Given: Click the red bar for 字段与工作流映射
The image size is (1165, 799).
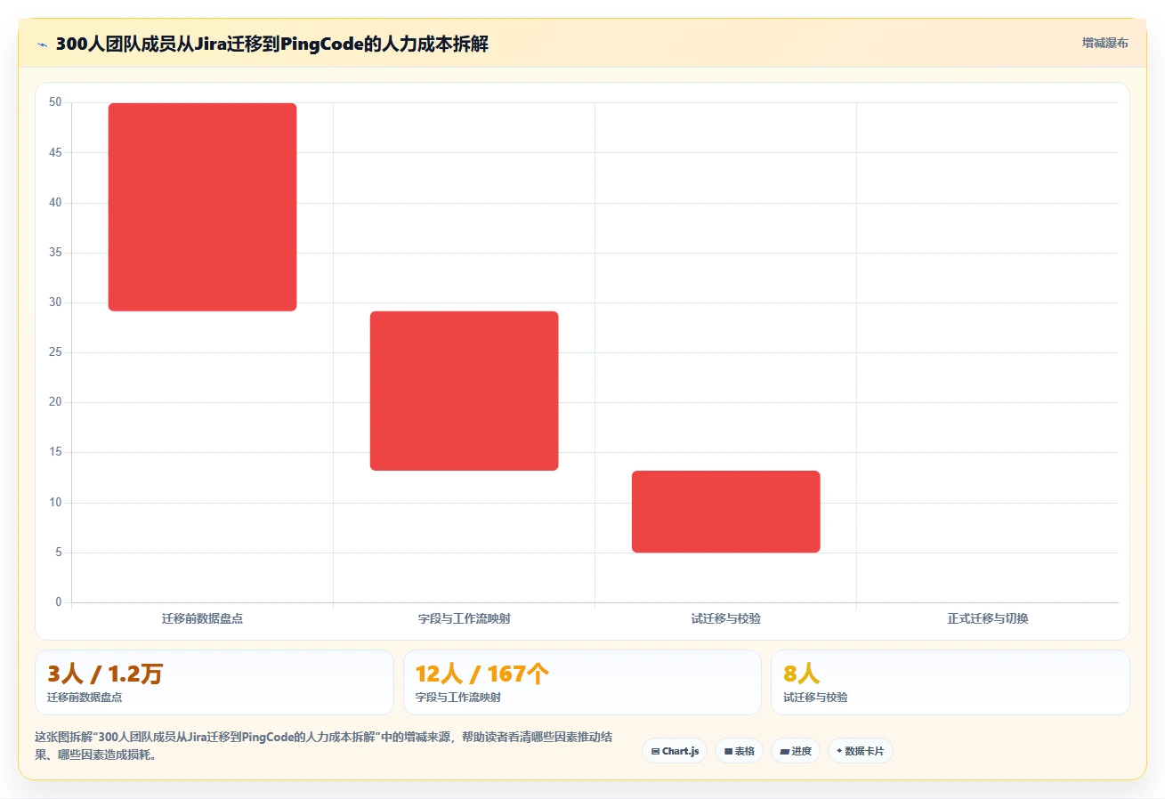Looking at the screenshot, I should 464,391.
